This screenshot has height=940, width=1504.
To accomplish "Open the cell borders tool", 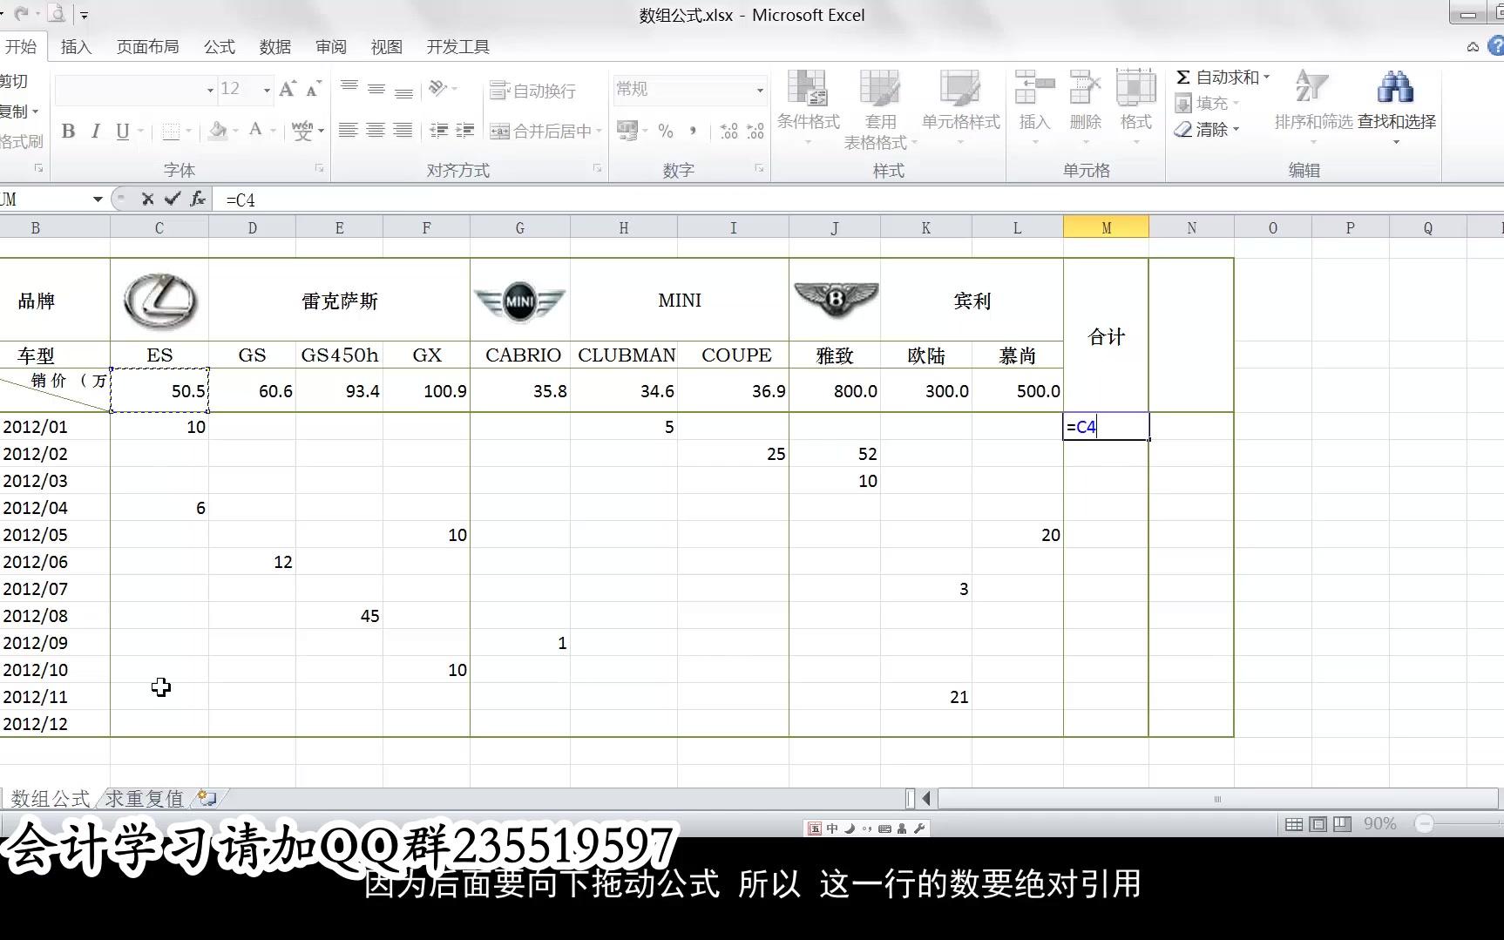I will pyautogui.click(x=171, y=132).
